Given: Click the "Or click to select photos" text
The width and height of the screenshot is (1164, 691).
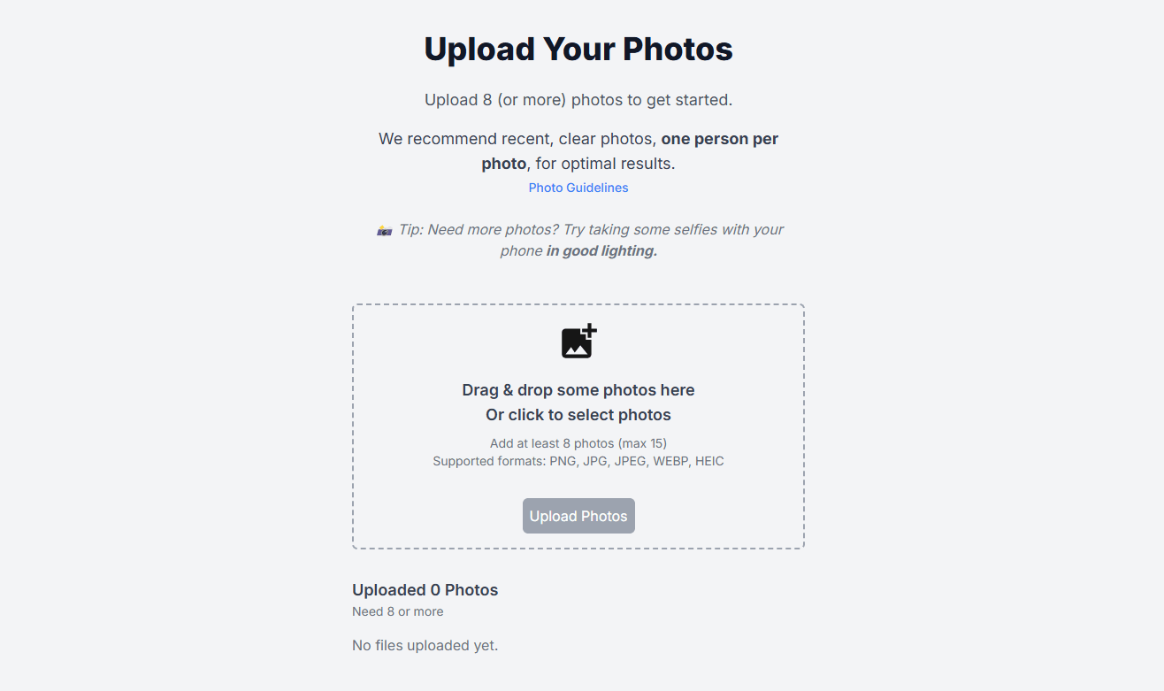Looking at the screenshot, I should pos(578,415).
